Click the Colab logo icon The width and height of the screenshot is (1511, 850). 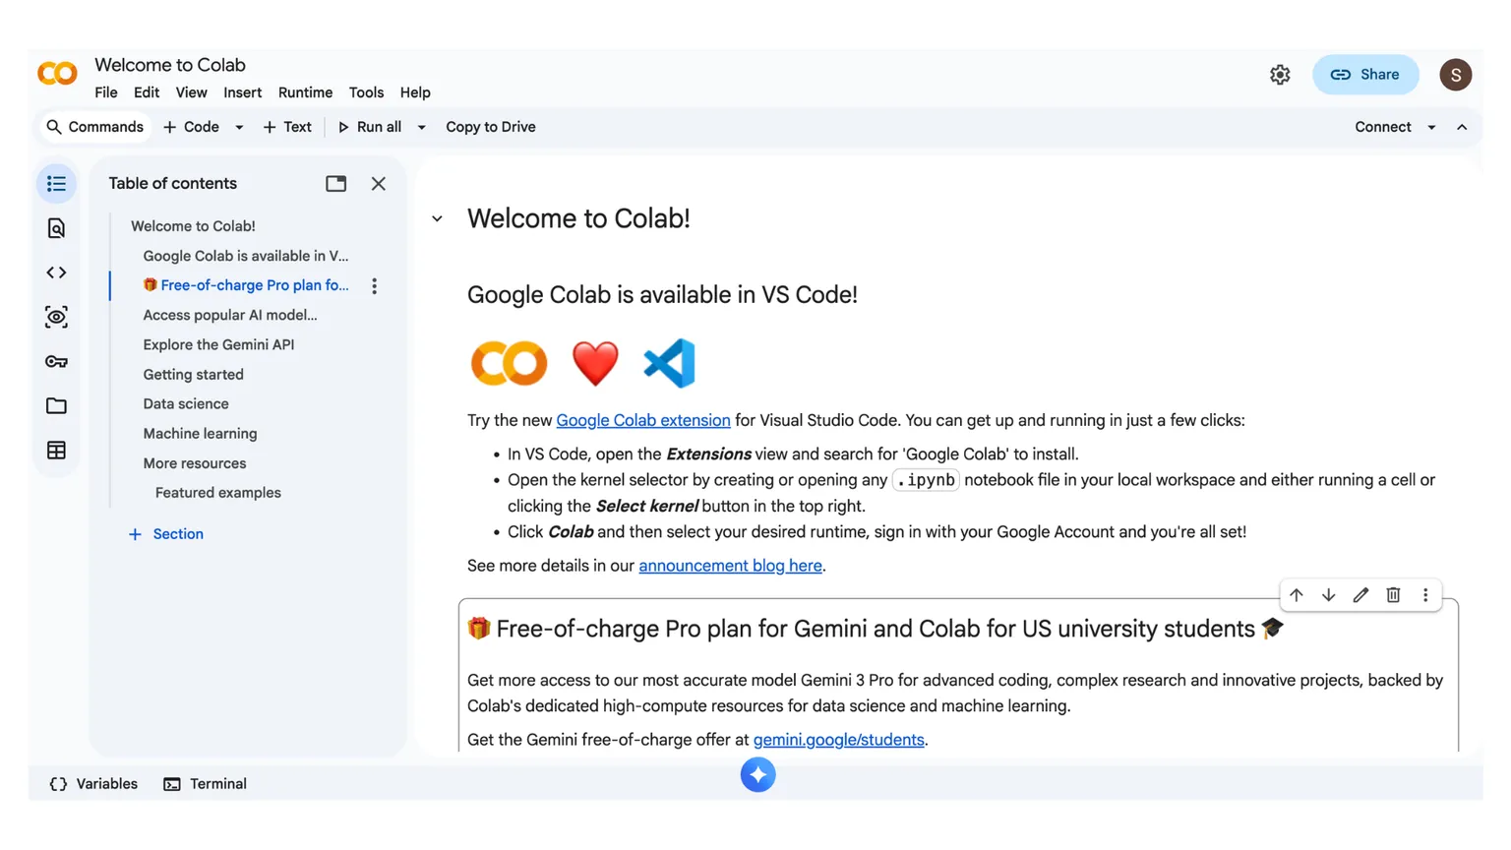tap(57, 74)
